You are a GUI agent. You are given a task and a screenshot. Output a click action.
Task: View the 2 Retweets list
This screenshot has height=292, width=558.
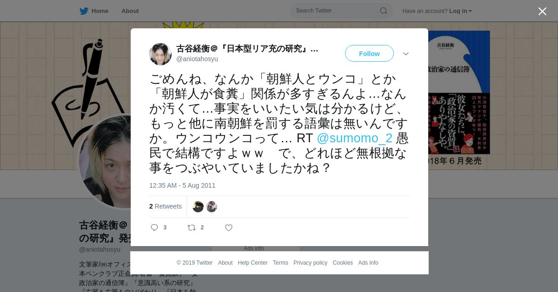(166, 206)
